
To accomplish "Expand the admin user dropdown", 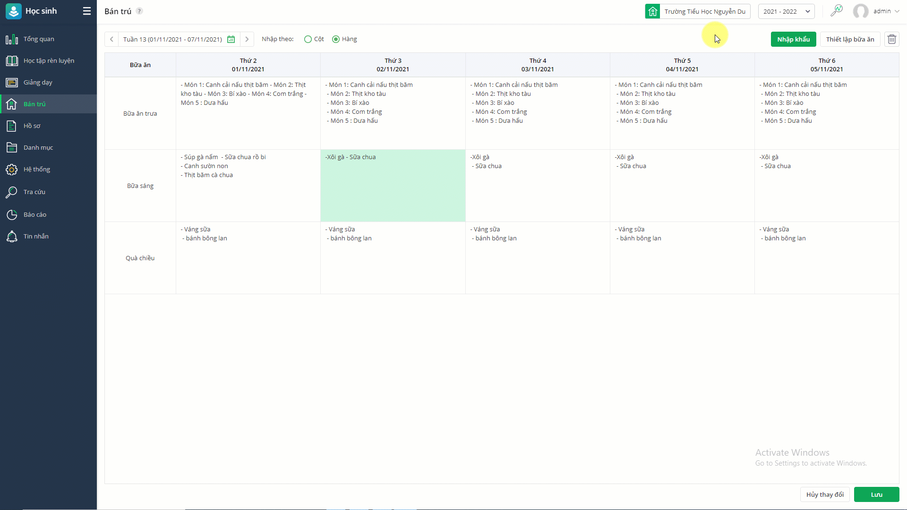I will (897, 11).
